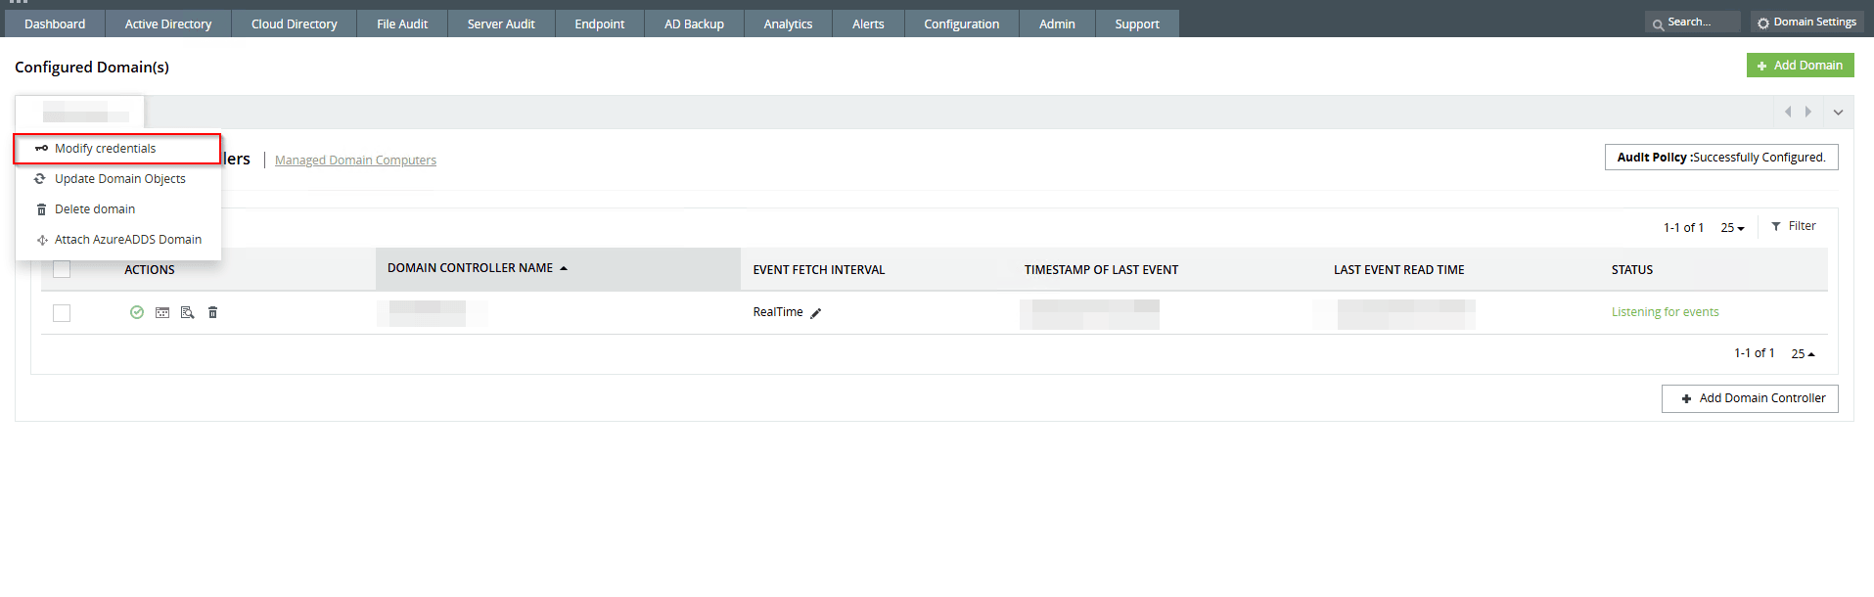Click Add Domain Controller button

pos(1750,398)
